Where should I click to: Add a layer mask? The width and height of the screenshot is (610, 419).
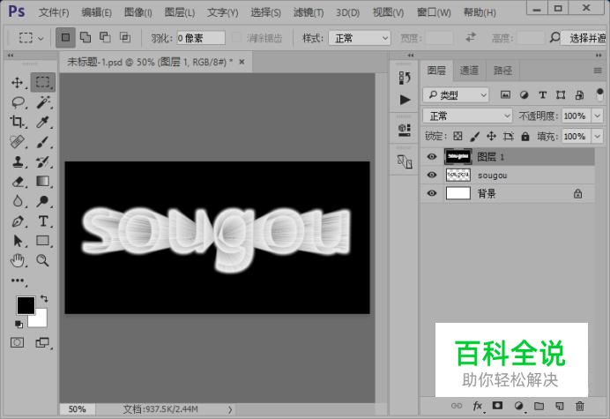tap(497, 406)
